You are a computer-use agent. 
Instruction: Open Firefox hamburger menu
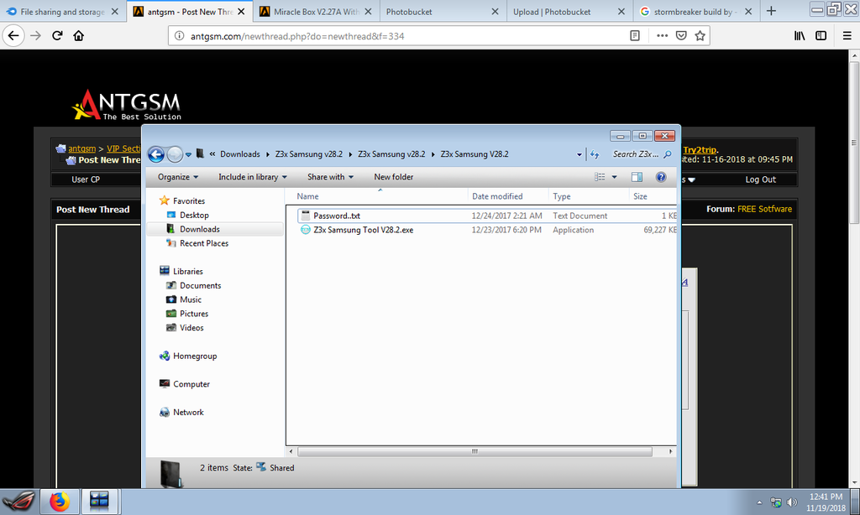847,35
